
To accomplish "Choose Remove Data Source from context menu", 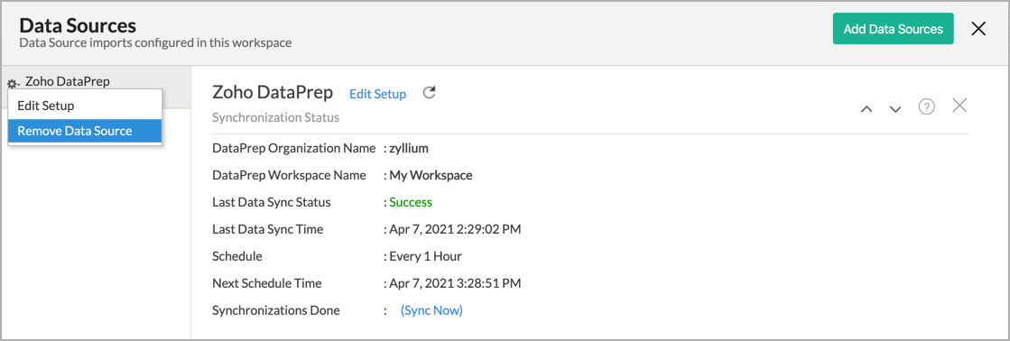I will (84, 131).
